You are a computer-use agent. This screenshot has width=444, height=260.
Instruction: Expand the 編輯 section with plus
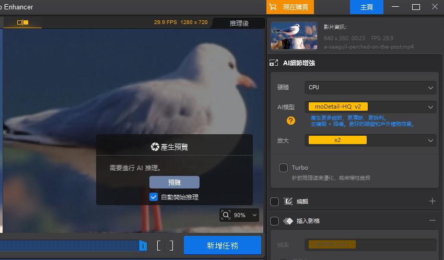point(432,201)
